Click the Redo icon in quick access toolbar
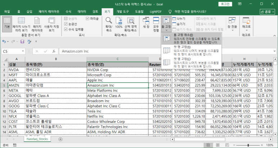Image resolution: width=278 pixels, height=148 pixels. coord(13,41)
